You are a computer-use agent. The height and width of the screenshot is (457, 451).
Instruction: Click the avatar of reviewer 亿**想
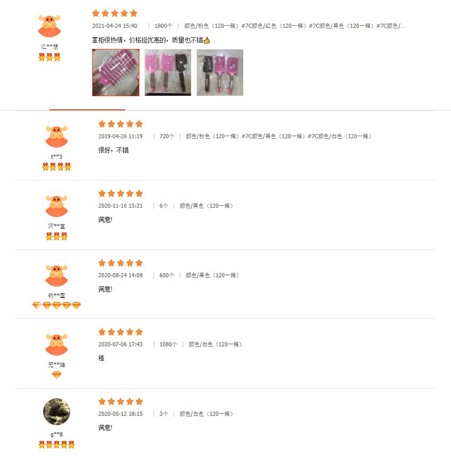click(x=49, y=24)
